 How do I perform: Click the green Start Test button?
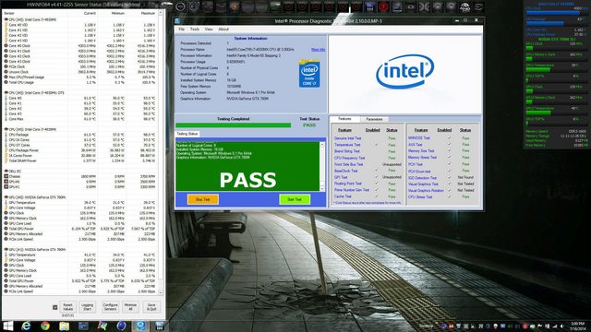coord(295,199)
